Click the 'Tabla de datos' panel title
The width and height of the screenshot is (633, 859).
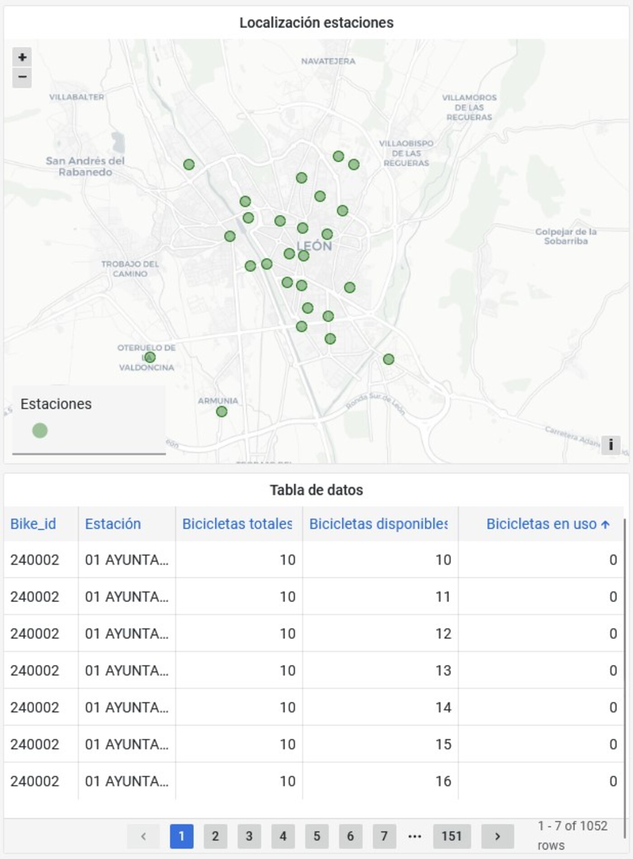(316, 490)
